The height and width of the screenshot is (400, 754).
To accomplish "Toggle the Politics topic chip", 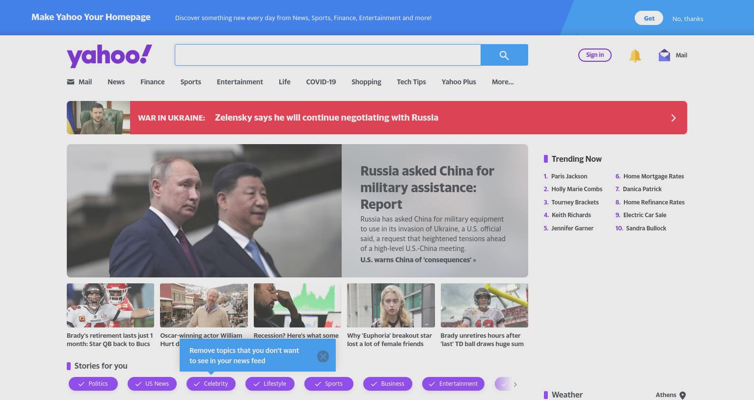I will point(93,384).
